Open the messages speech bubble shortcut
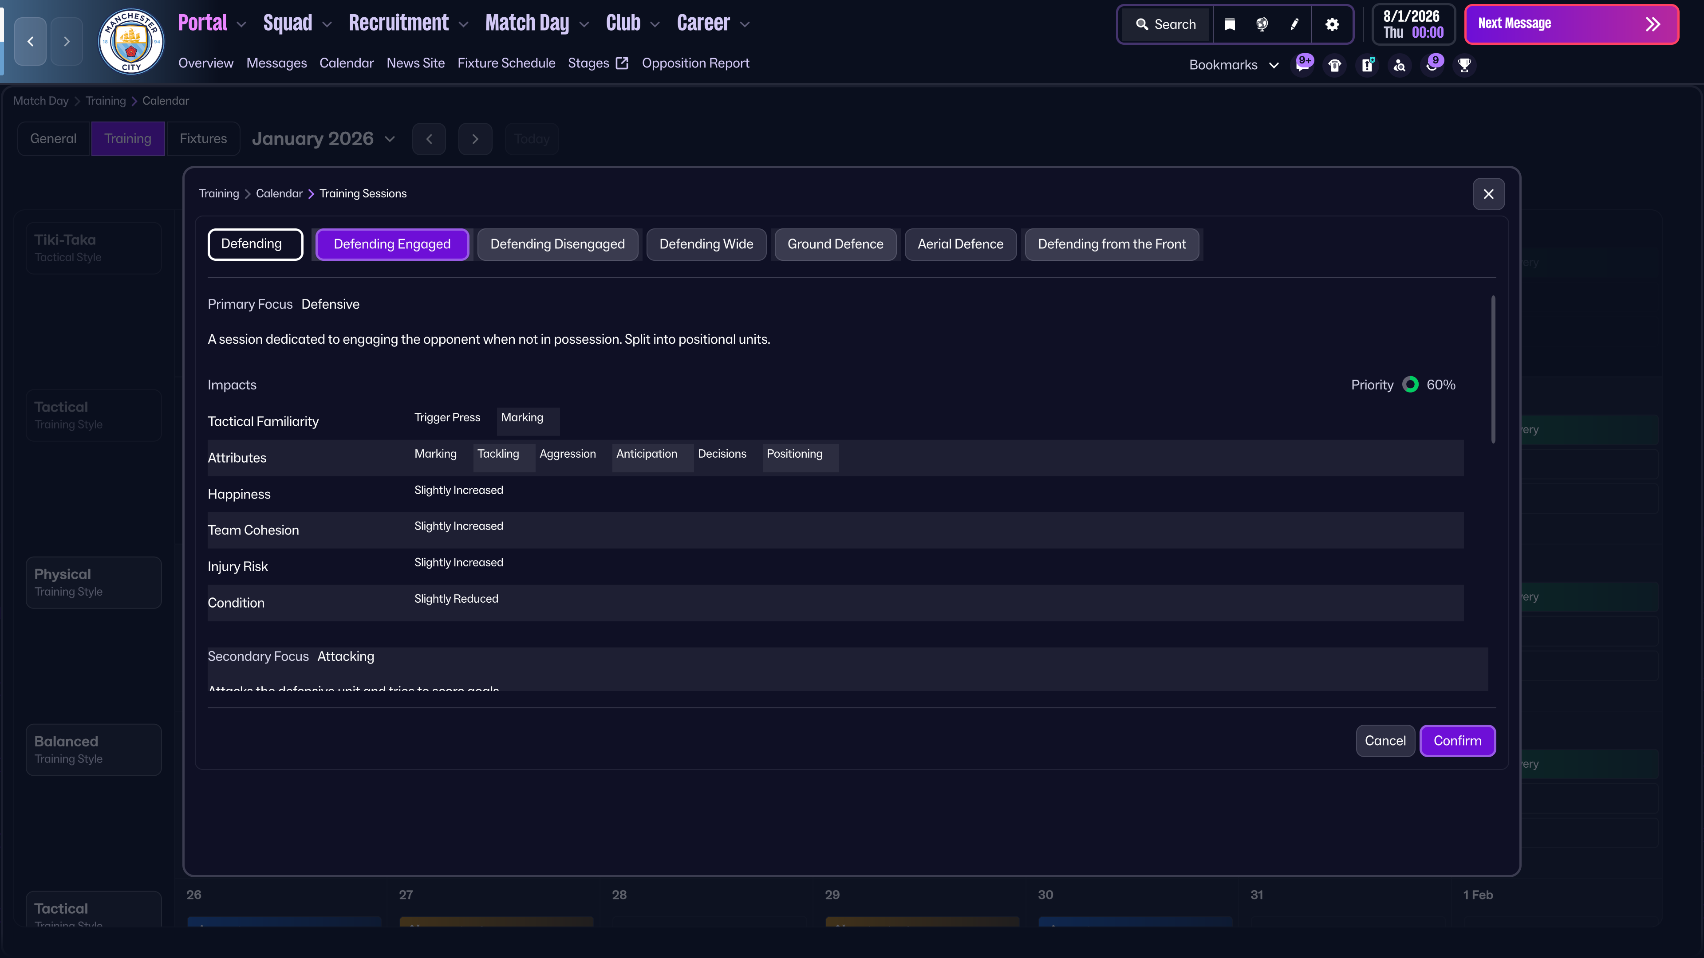The height and width of the screenshot is (958, 1704). tap(1302, 65)
